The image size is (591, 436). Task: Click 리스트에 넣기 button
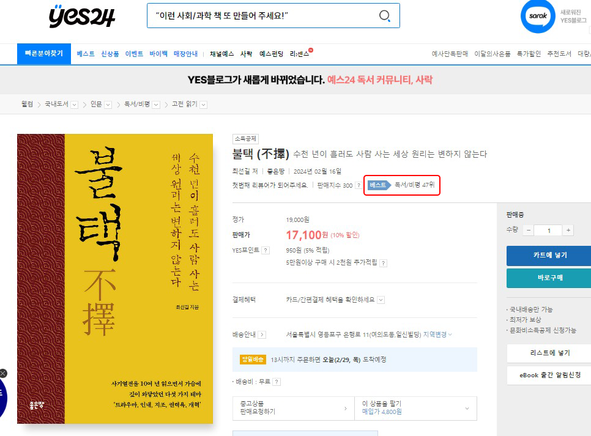(x=549, y=353)
